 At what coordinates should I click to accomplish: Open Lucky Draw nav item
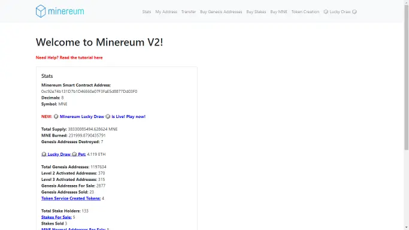[x=340, y=12]
